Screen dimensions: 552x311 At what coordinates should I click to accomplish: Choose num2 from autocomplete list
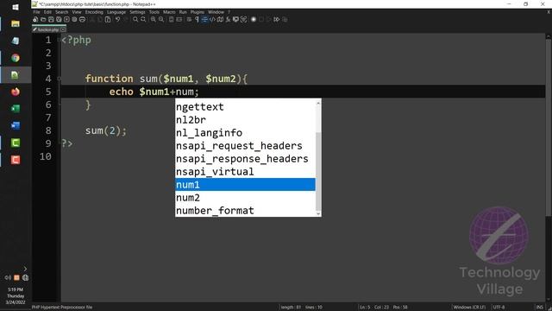[245, 198]
